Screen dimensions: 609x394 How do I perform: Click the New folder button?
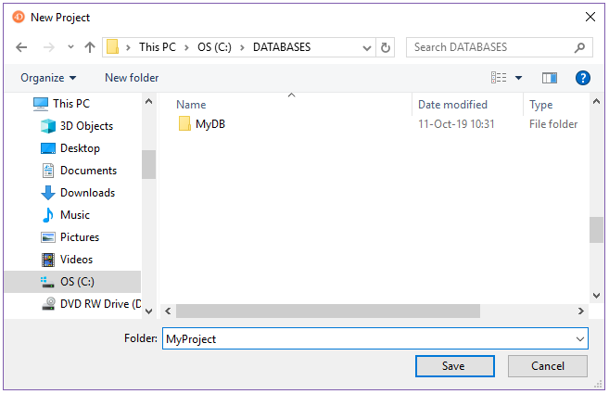coord(132,78)
